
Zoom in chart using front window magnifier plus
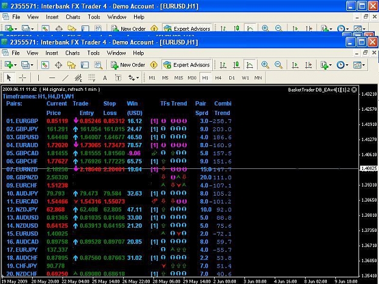tap(265, 65)
